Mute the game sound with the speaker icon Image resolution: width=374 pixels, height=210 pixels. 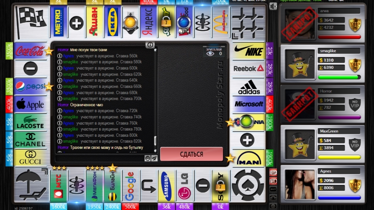pos(273,6)
